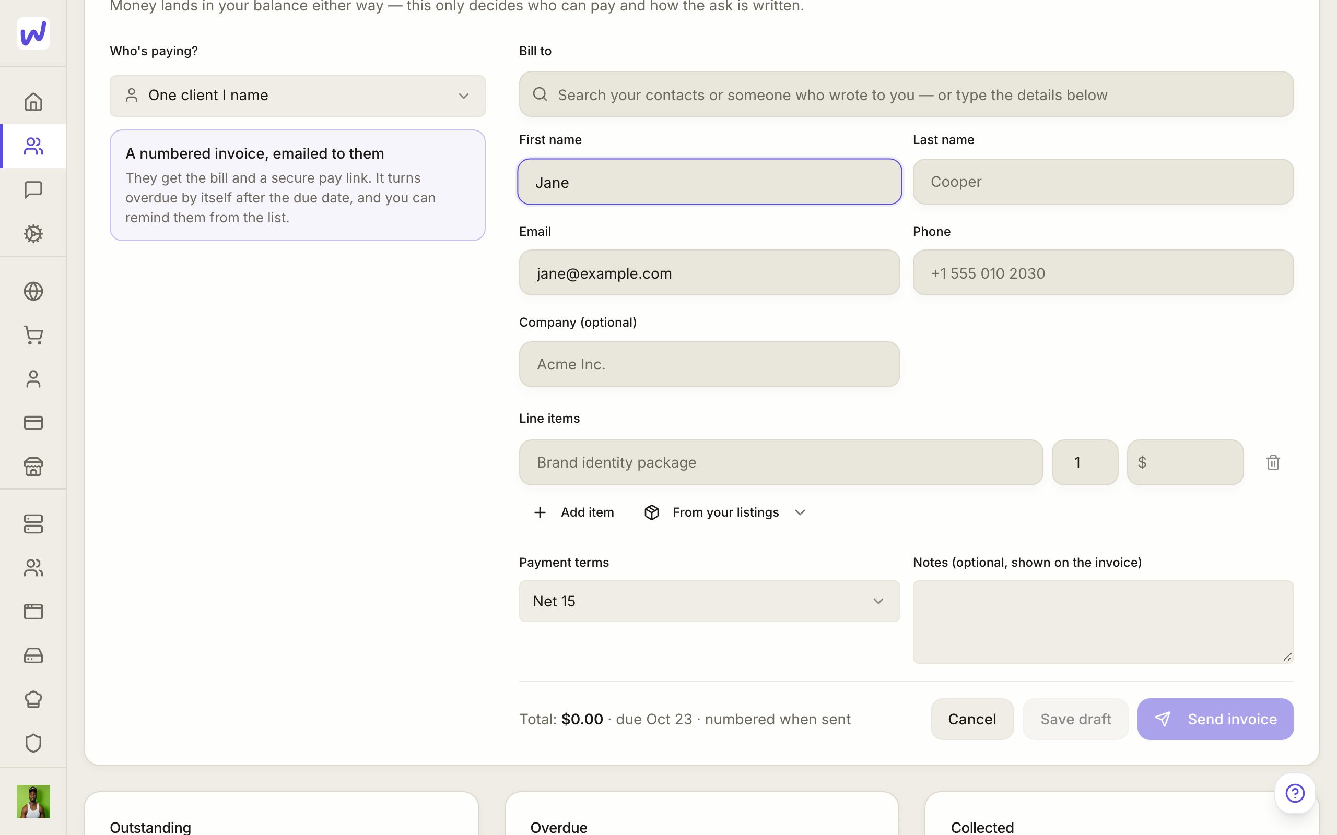Open the hard drive storage icon
Image resolution: width=1337 pixels, height=835 pixels.
[x=33, y=655]
